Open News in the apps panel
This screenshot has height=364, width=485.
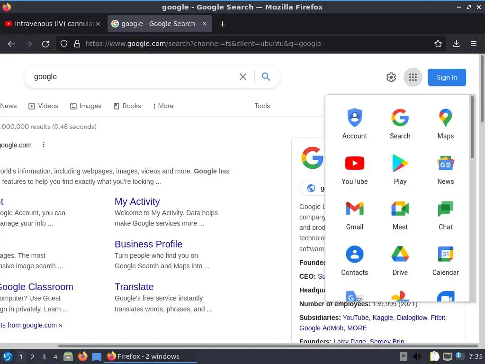coord(445,169)
